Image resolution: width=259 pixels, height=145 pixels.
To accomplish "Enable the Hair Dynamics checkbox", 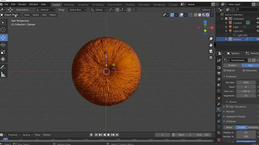I will (227, 106).
